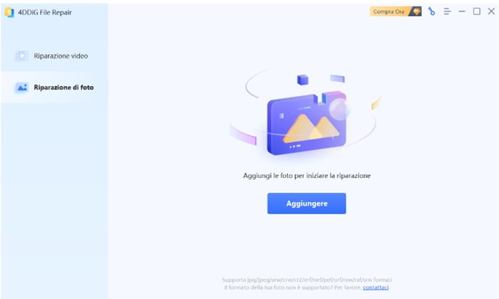
Task: Click the 4DDiG File Repair title text
Action: [44, 12]
